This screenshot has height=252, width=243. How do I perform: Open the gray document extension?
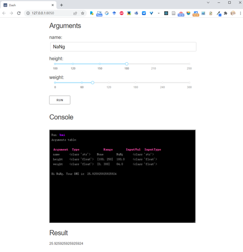tap(173, 13)
